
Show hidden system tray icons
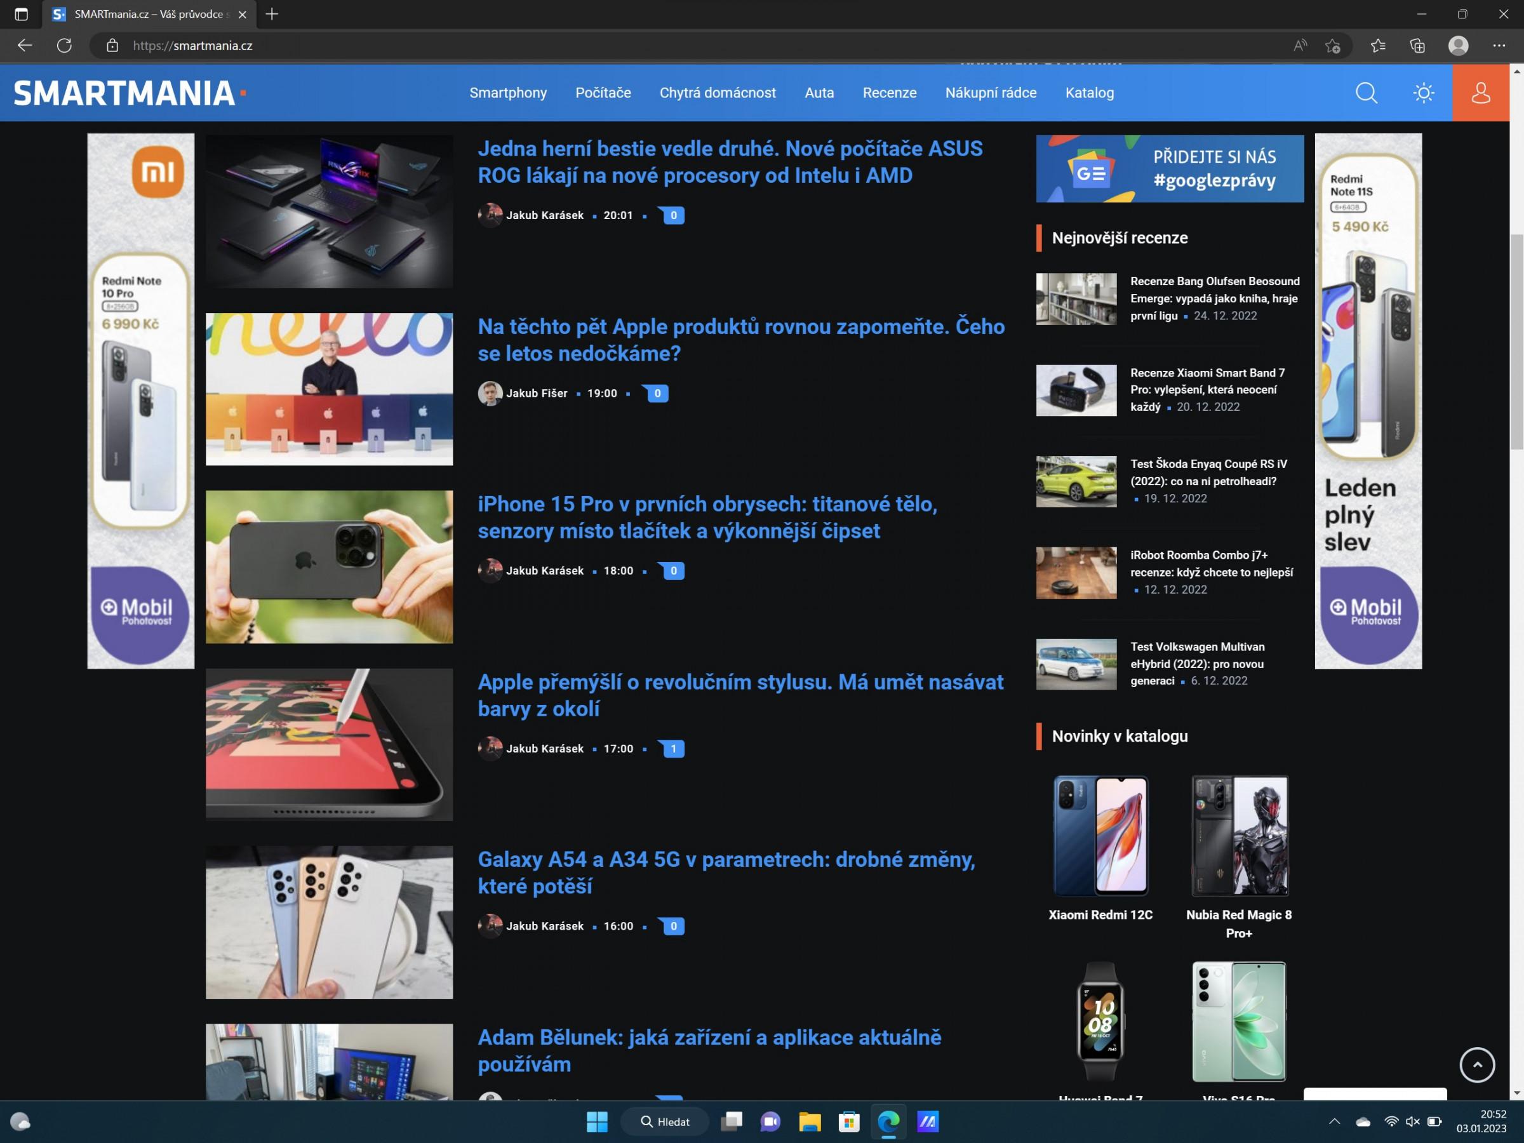[x=1334, y=1121]
